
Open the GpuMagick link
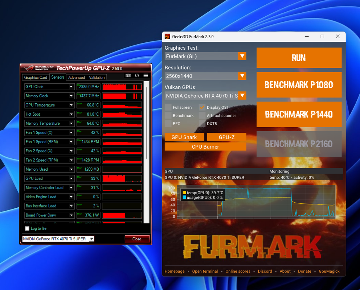(x=329, y=271)
